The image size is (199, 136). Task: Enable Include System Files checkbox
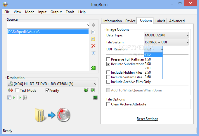click(108, 77)
